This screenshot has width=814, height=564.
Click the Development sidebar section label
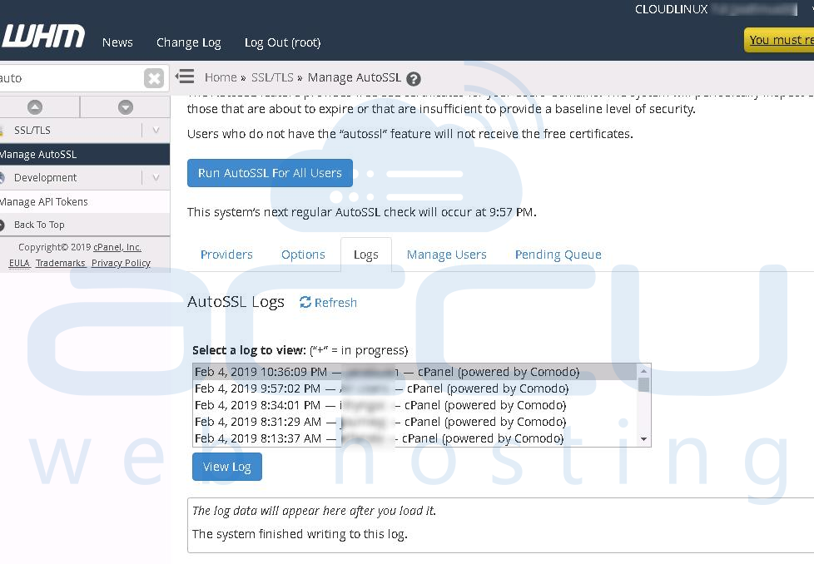45,178
